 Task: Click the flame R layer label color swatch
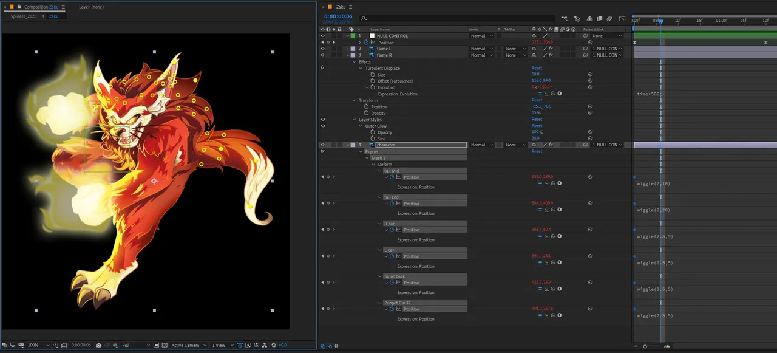[x=353, y=55]
